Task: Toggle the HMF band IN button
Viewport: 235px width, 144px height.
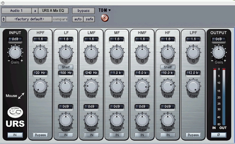Action: (x=142, y=135)
